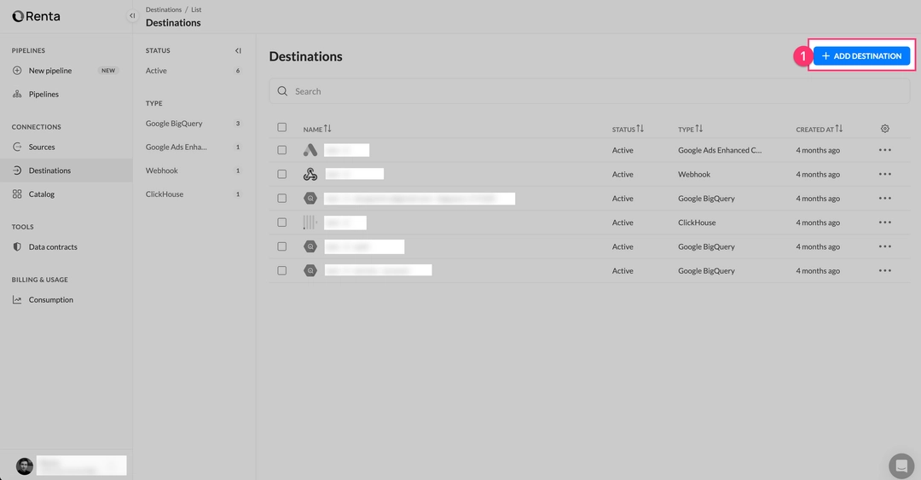The image size is (921, 480).
Task: Tick the ClickHouse row checkbox
Action: pyautogui.click(x=282, y=223)
